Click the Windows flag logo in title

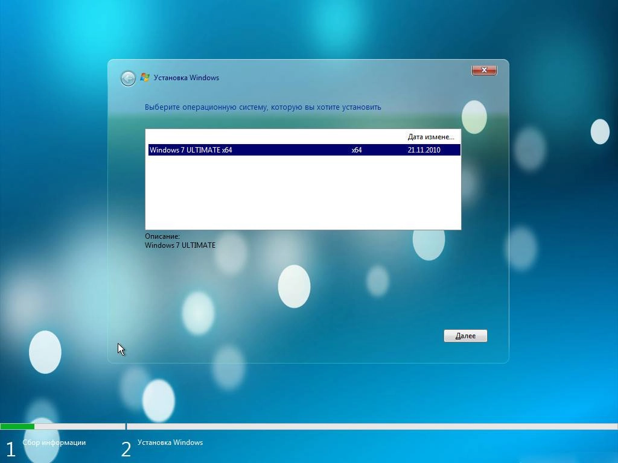145,77
